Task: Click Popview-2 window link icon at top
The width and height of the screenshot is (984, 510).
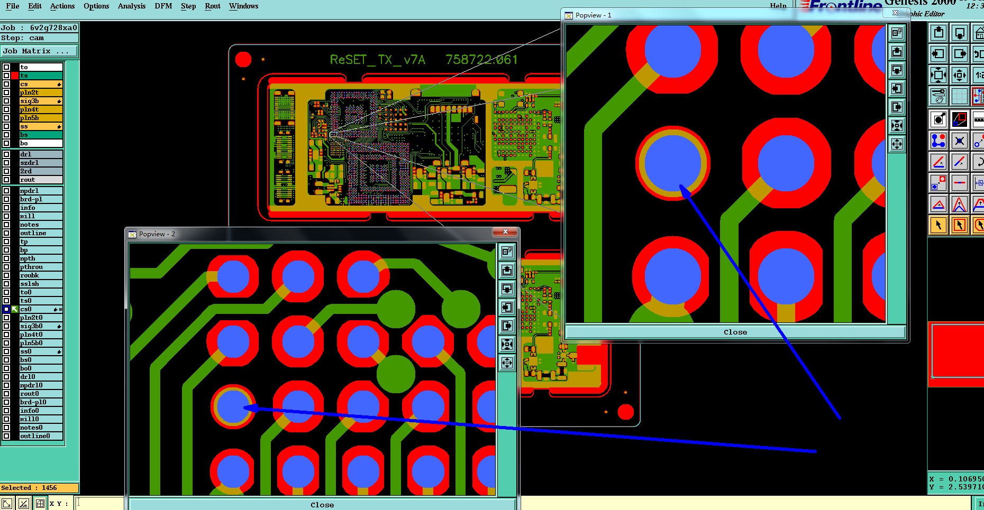Action: click(507, 252)
